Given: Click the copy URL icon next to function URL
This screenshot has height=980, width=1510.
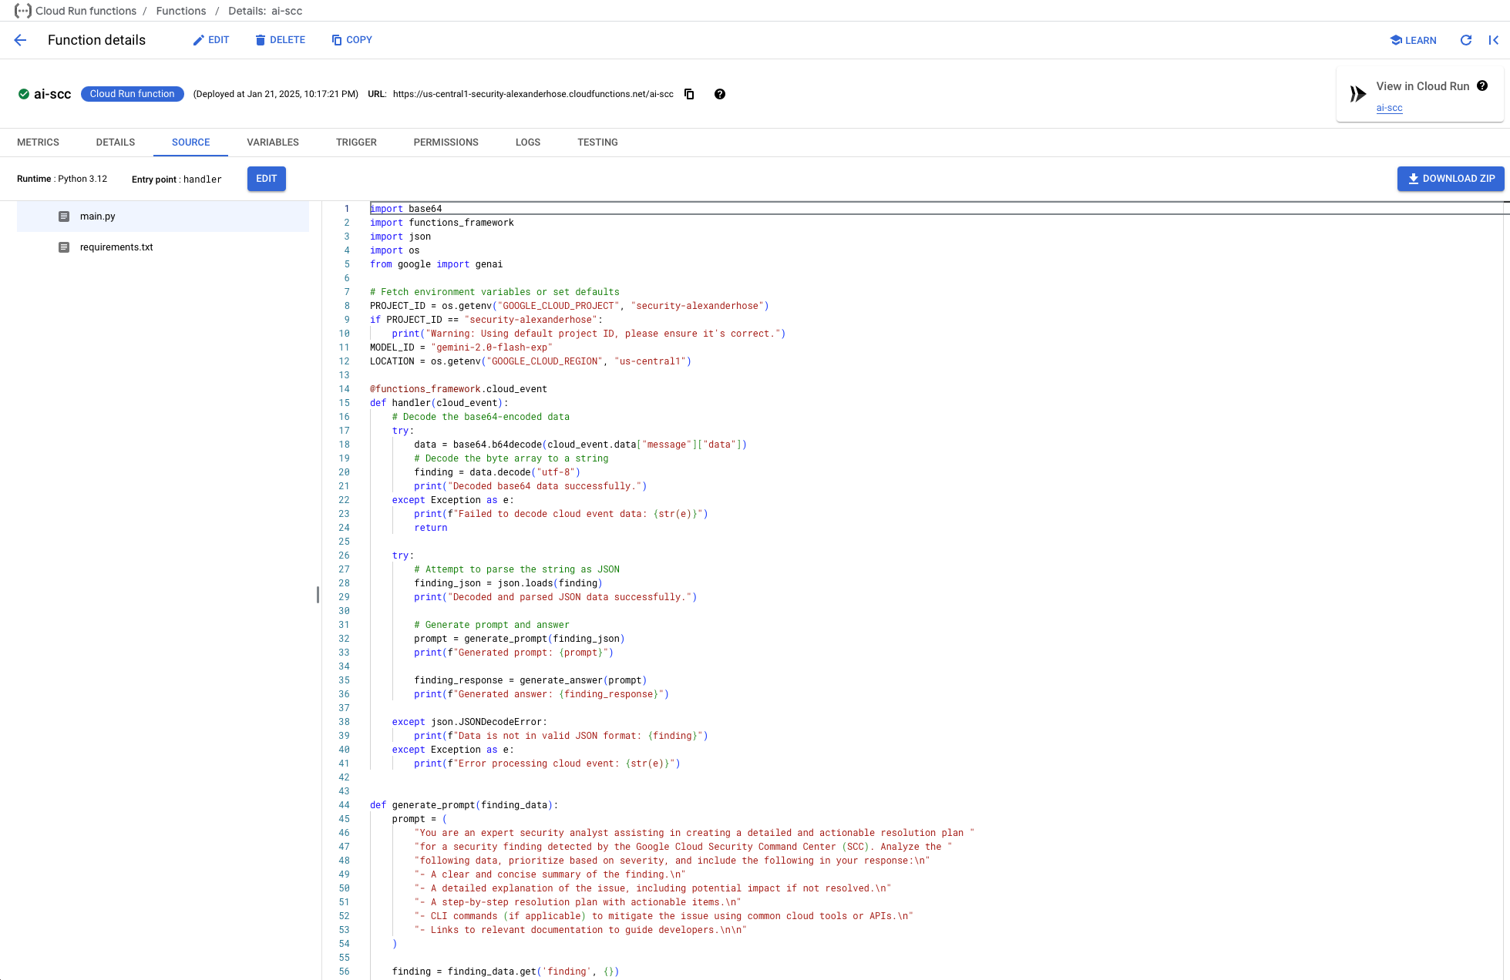Looking at the screenshot, I should tap(690, 93).
